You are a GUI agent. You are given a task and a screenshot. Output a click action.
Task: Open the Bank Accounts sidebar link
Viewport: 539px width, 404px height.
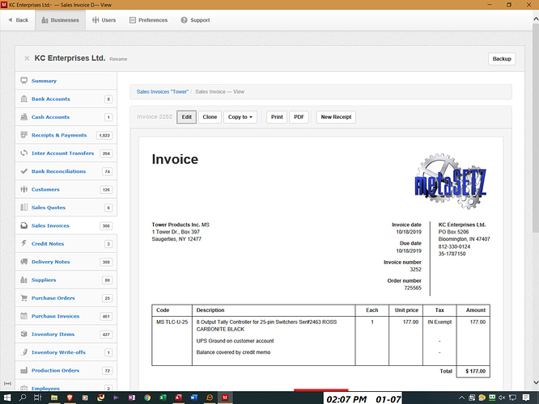pyautogui.click(x=51, y=99)
